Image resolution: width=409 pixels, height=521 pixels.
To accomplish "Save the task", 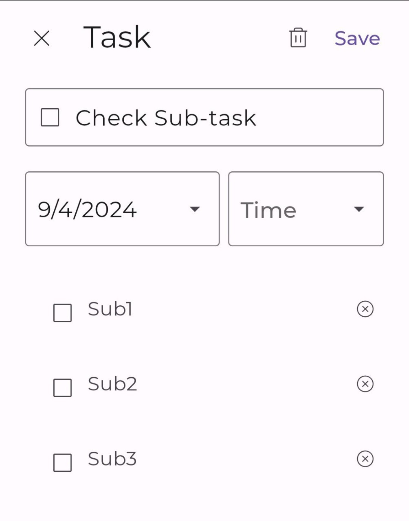I will click(x=357, y=39).
